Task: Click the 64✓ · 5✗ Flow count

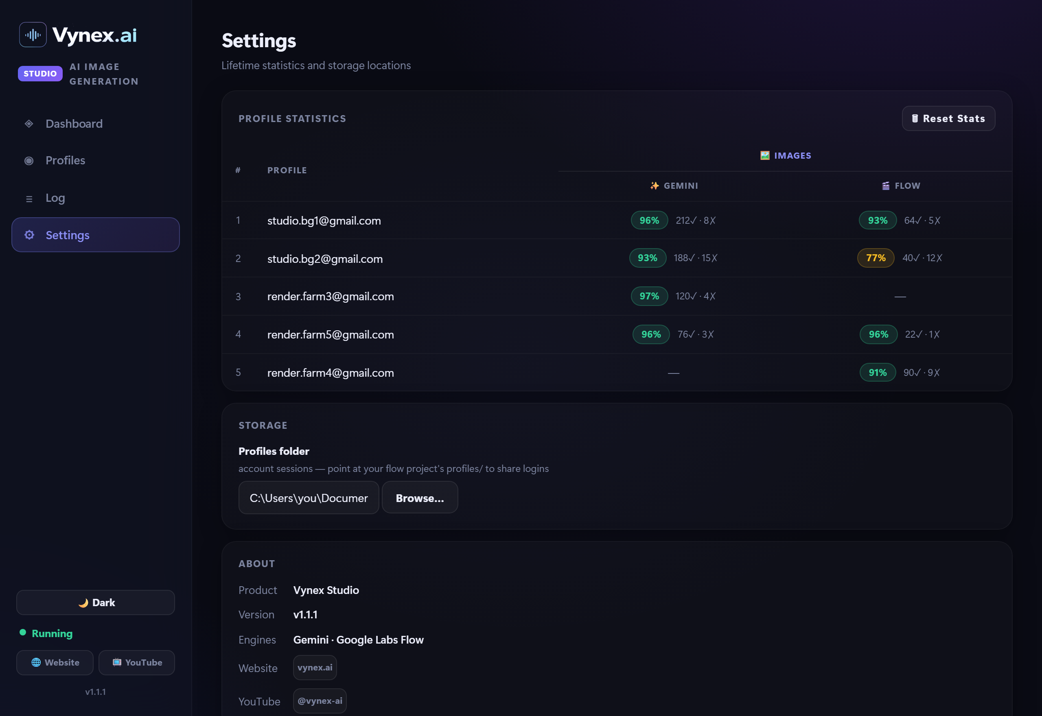Action: [x=922, y=220]
